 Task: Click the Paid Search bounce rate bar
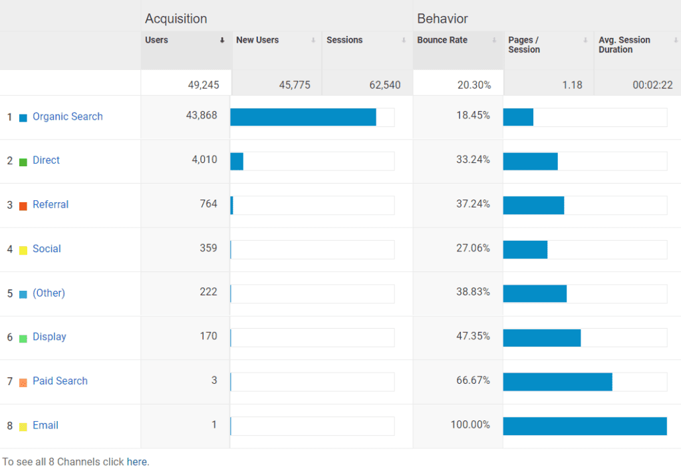[x=558, y=382]
